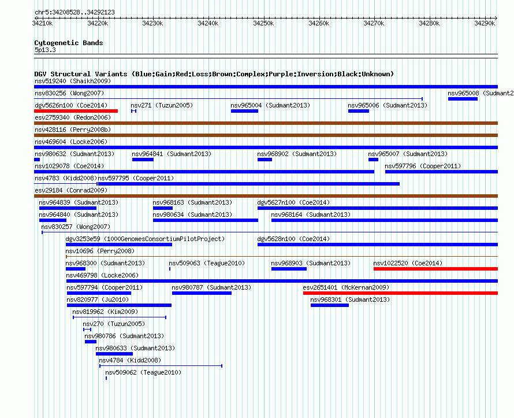Viewport: 514px width, 418px height.
Task: Select nsv964841 (Sudmant2013) label
Action: pos(172,154)
